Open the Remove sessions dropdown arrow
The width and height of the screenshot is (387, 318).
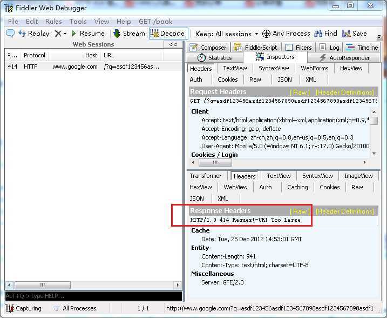coord(65,34)
